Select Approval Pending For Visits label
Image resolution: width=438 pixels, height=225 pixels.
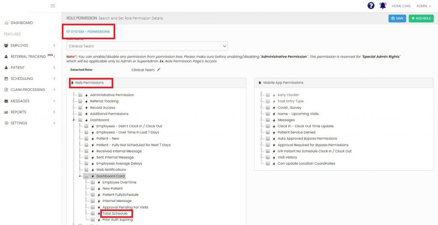125,207
